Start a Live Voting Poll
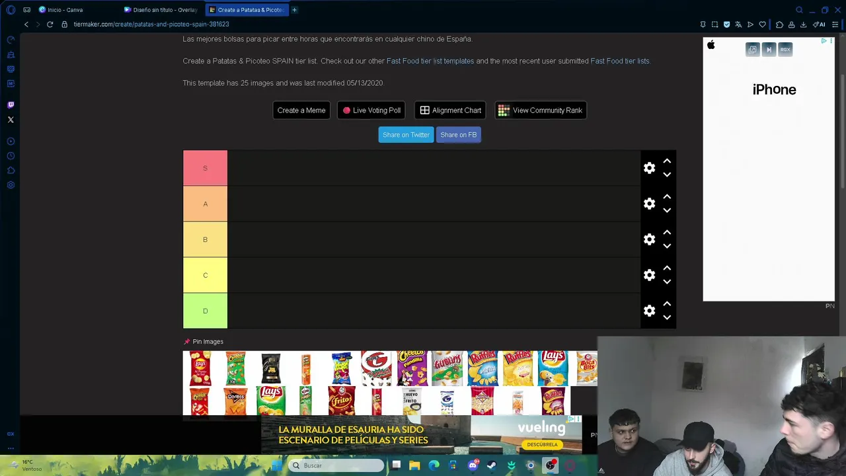Viewport: 846px width, 476px height. click(x=371, y=110)
